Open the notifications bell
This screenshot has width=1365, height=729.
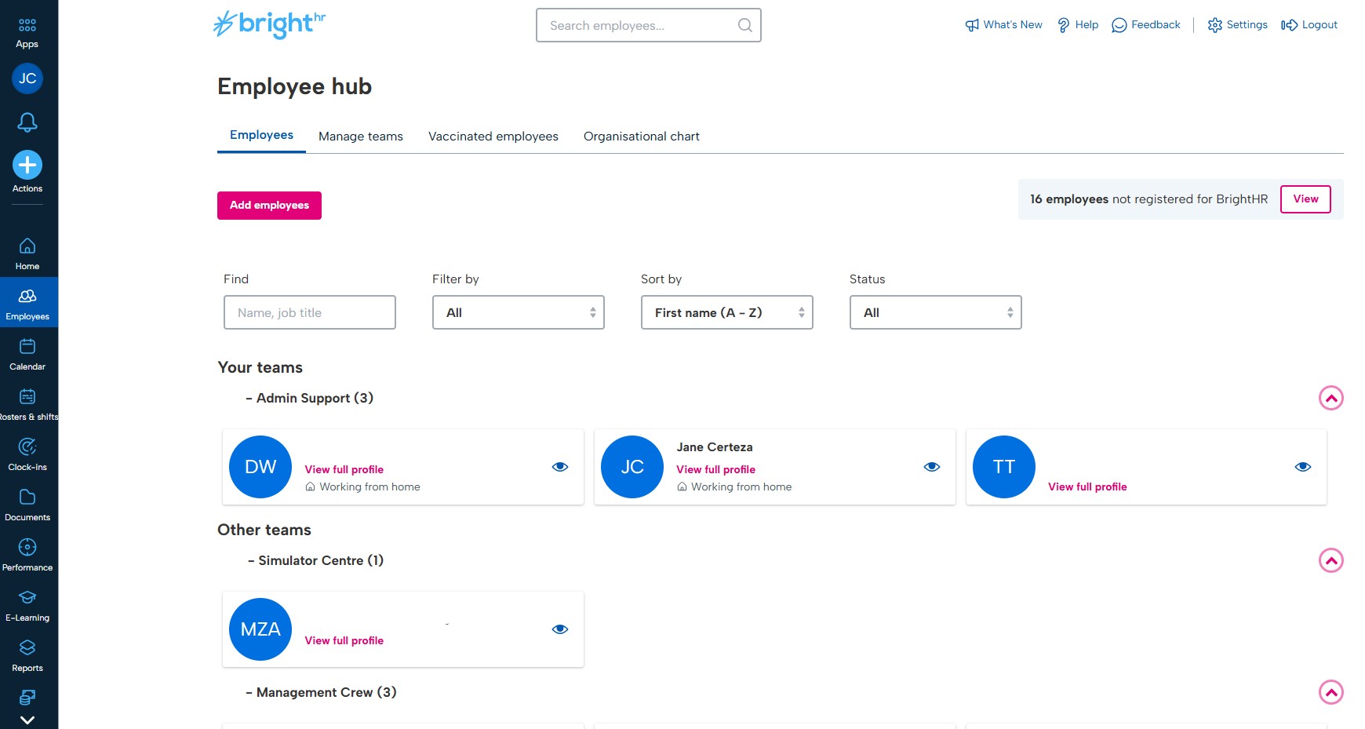click(x=27, y=122)
